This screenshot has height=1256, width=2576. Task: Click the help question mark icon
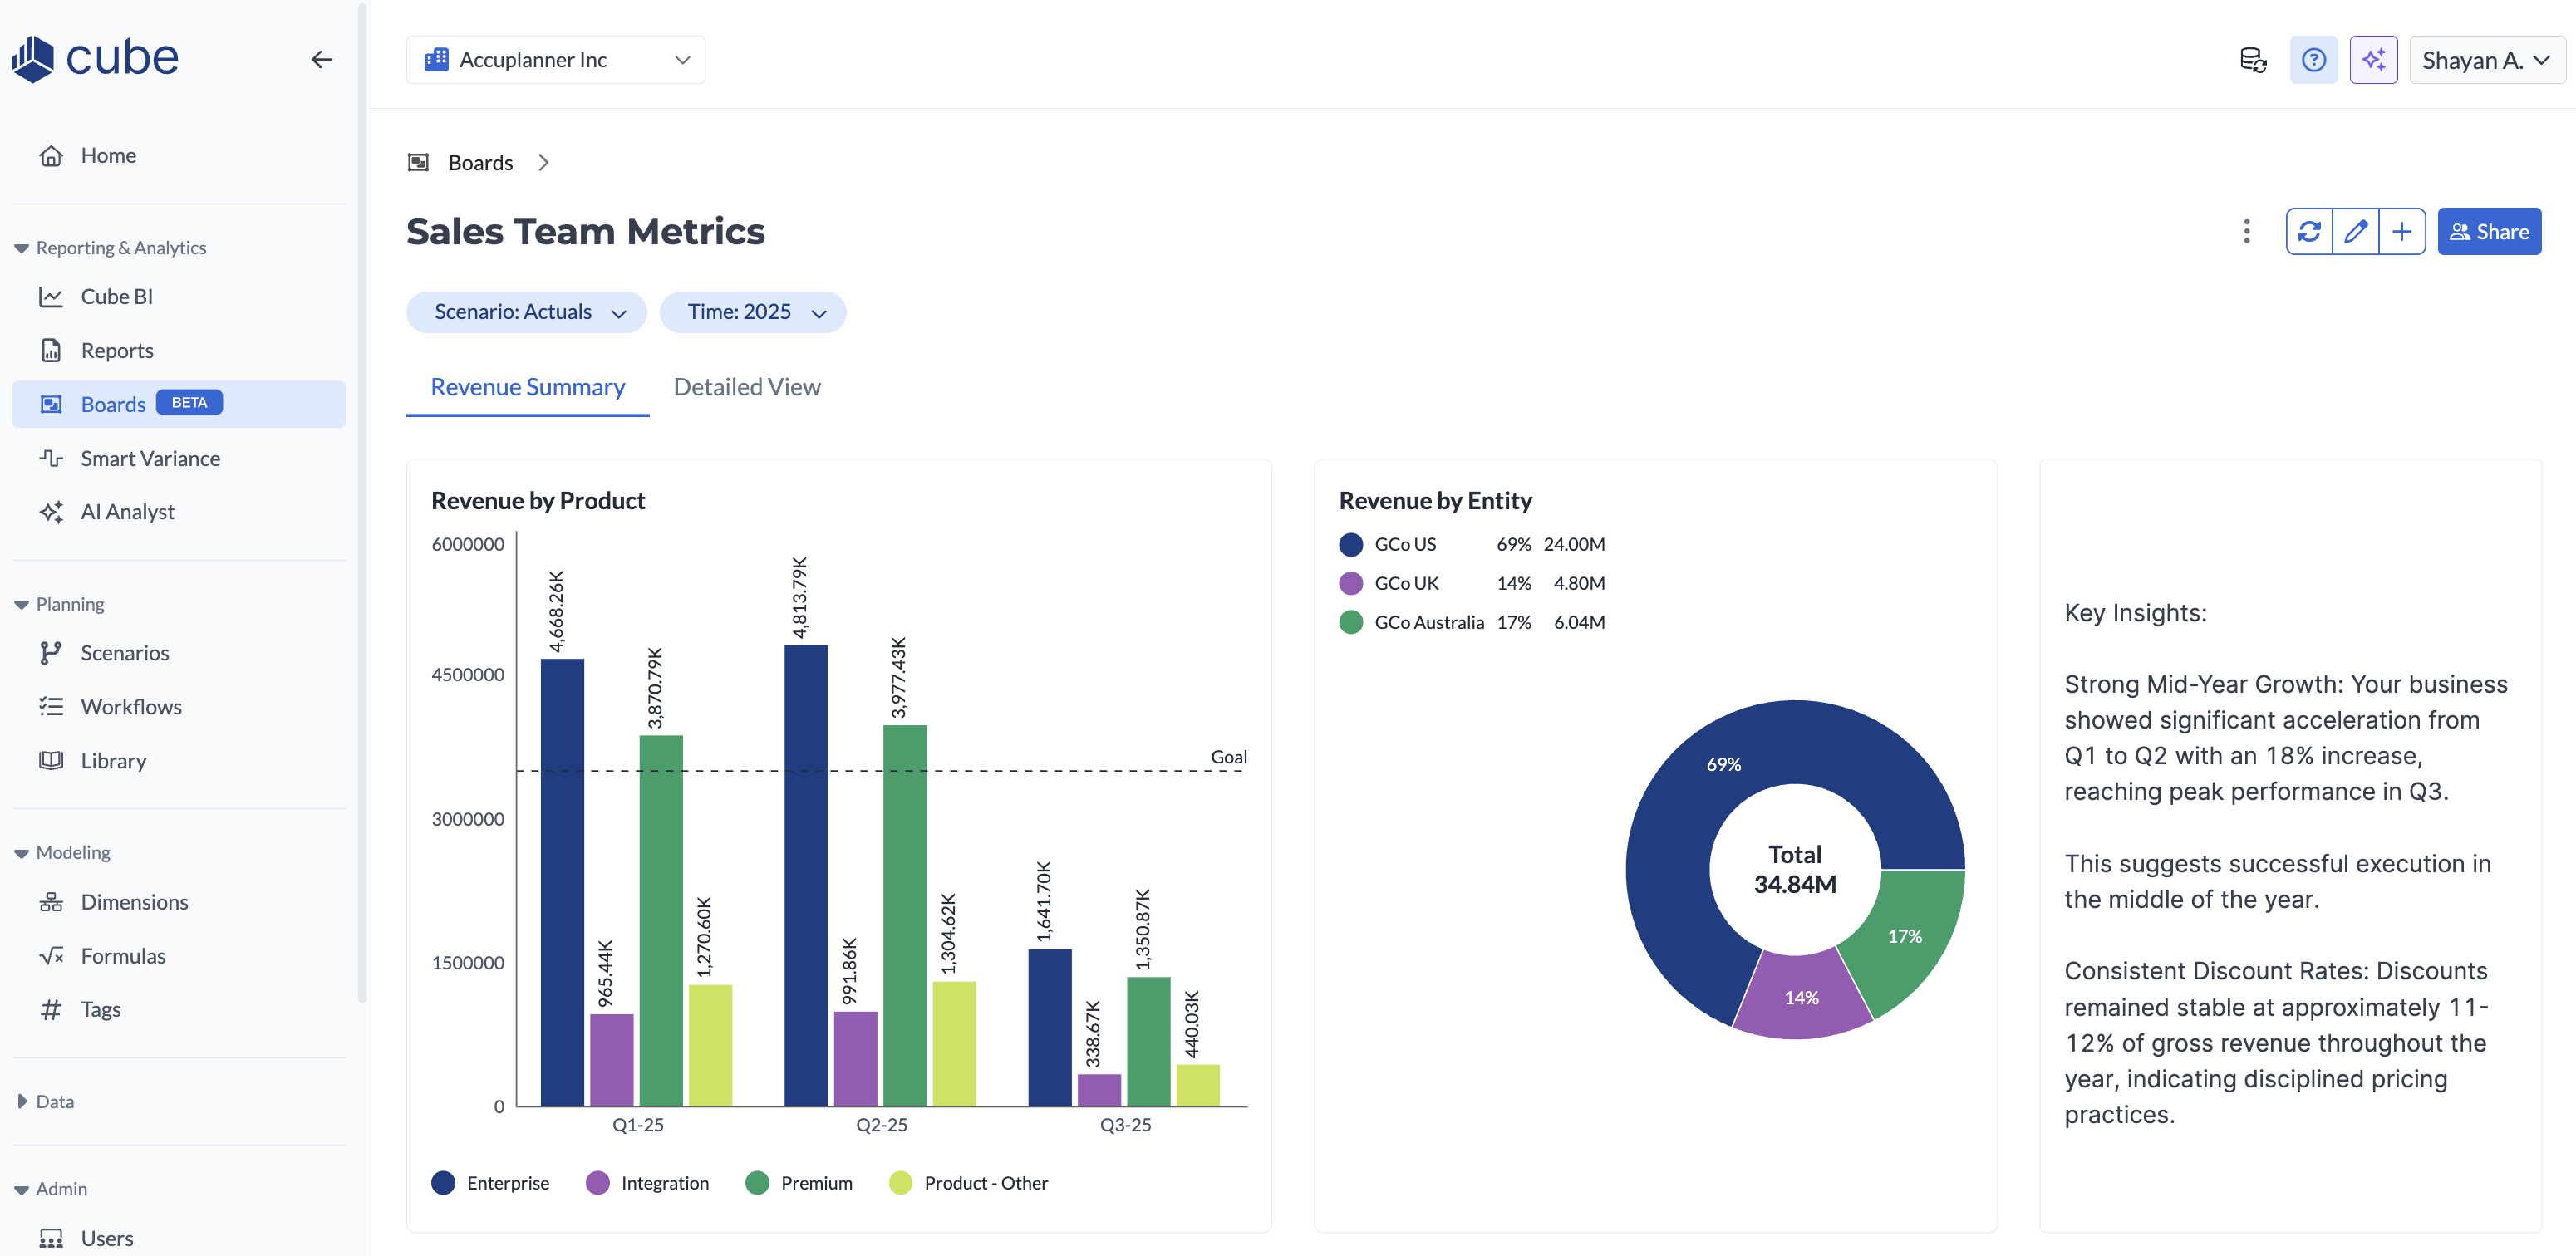[x=2313, y=60]
